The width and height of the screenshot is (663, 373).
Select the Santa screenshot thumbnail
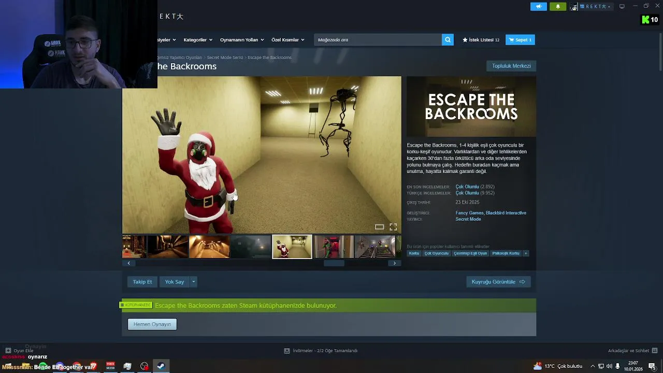coord(292,247)
